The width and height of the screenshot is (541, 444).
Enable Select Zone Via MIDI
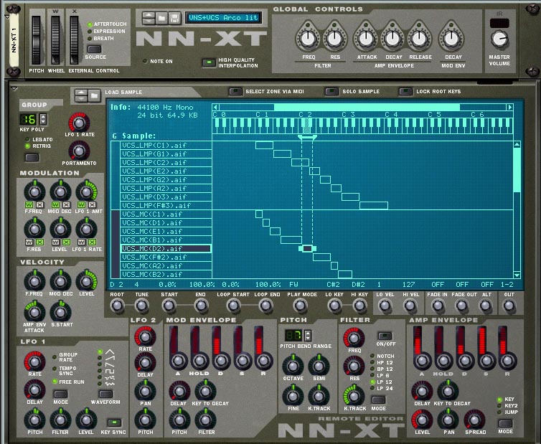pos(235,91)
